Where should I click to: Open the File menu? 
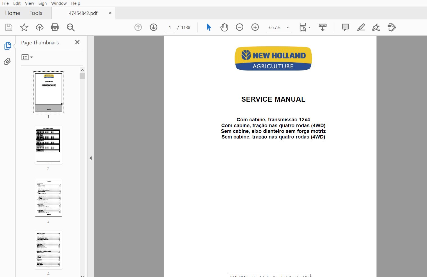(5, 3)
